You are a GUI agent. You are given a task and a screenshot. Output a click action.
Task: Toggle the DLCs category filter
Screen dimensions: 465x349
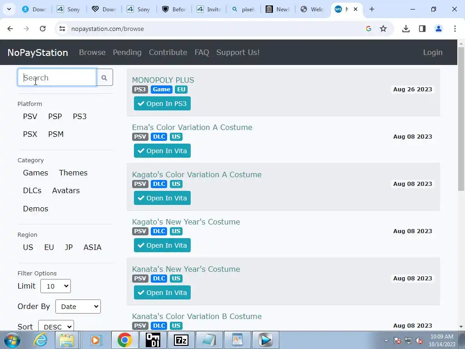(32, 190)
